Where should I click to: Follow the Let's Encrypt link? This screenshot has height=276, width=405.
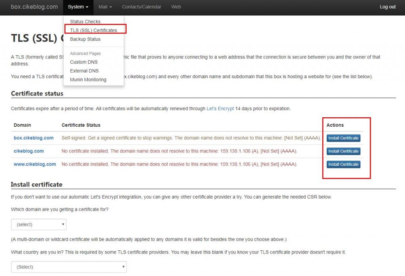point(220,109)
